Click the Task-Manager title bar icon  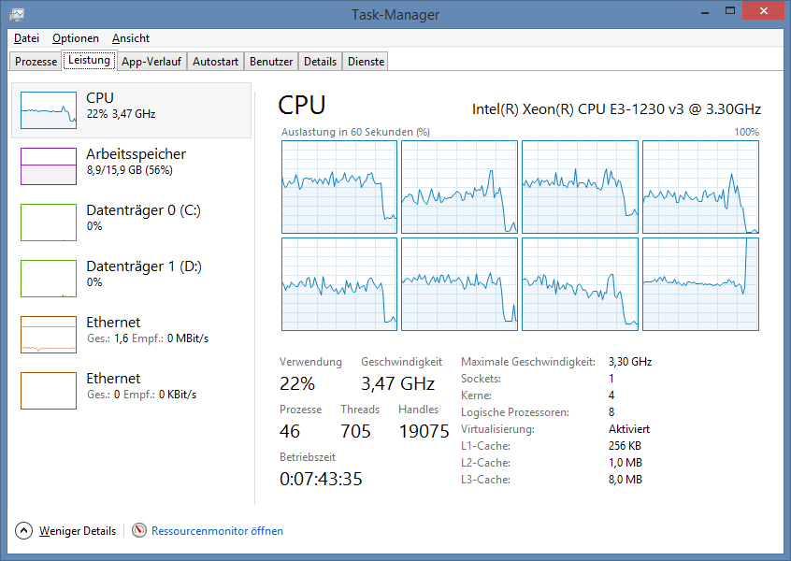16,14
